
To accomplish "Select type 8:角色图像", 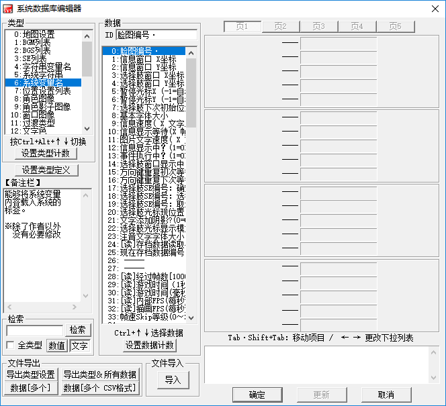I will 43,99.
